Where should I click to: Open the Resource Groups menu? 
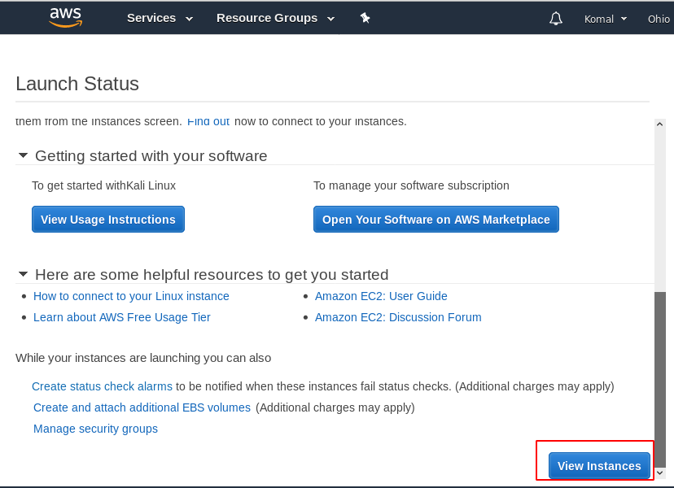click(275, 18)
